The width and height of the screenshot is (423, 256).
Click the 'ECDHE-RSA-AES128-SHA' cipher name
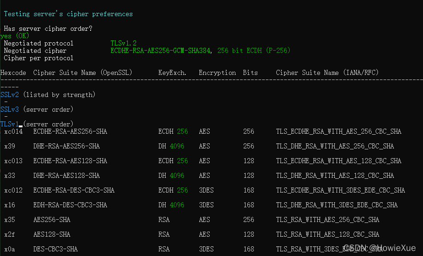point(70,161)
